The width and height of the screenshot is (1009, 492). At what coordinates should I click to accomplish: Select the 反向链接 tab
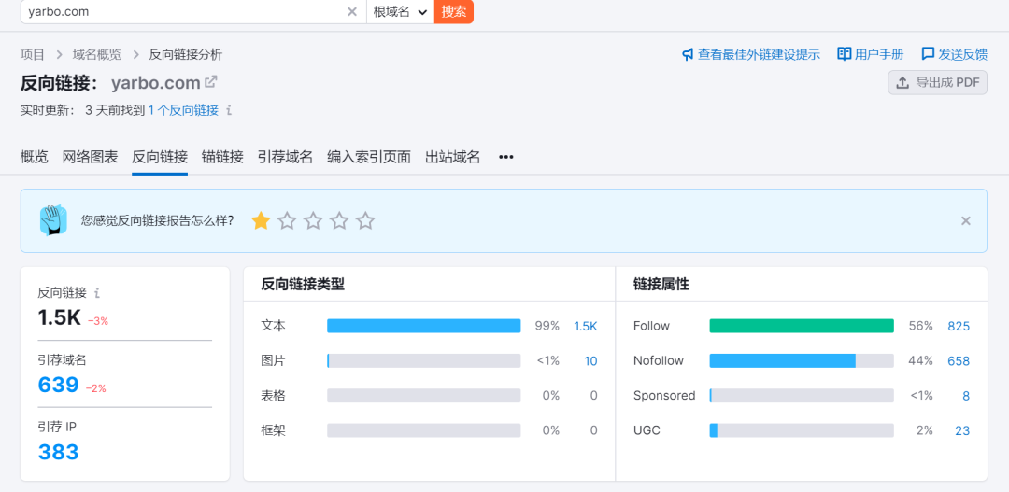pos(160,157)
